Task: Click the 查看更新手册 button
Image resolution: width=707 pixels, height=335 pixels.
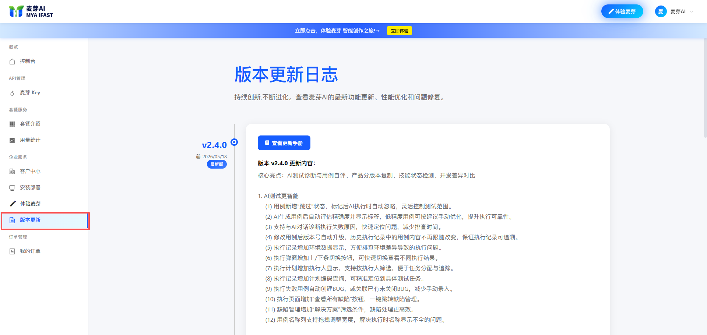Action: (x=284, y=143)
